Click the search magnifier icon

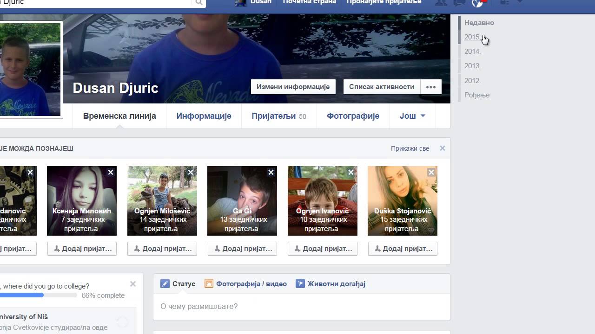point(198,2)
